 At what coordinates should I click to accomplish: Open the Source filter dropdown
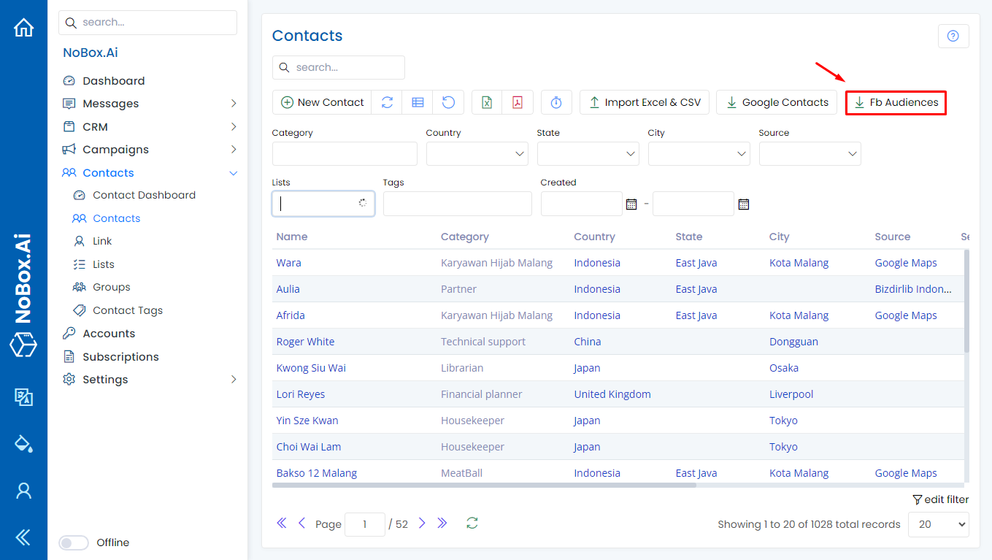coord(810,154)
